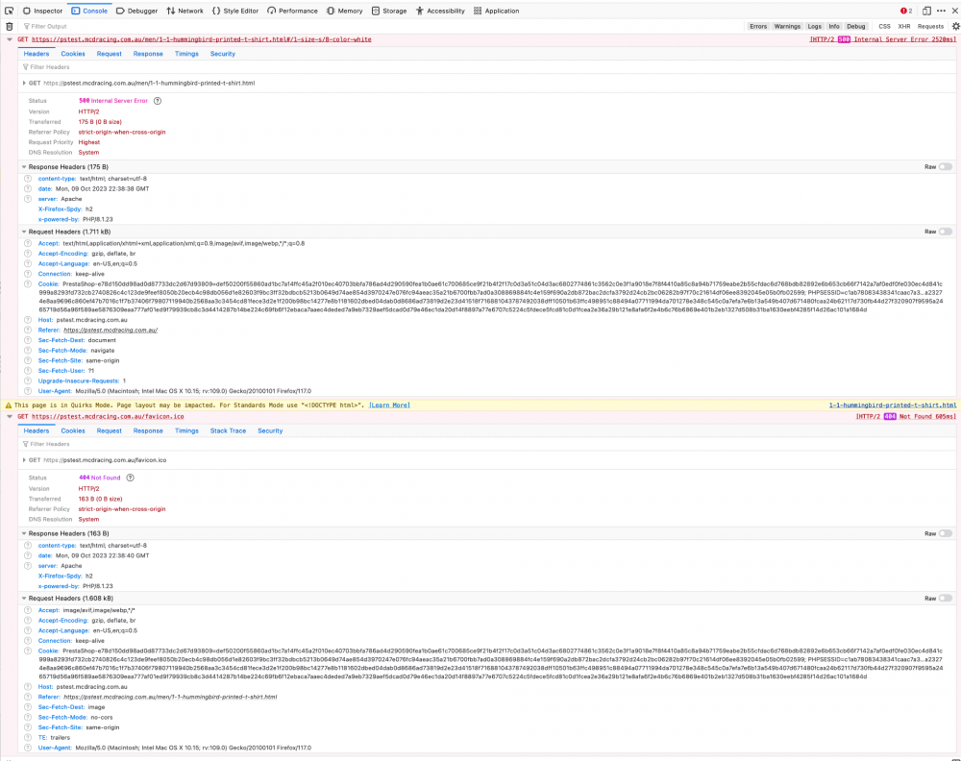Toggle the Debug filter button
This screenshot has width=961, height=761.
point(855,26)
